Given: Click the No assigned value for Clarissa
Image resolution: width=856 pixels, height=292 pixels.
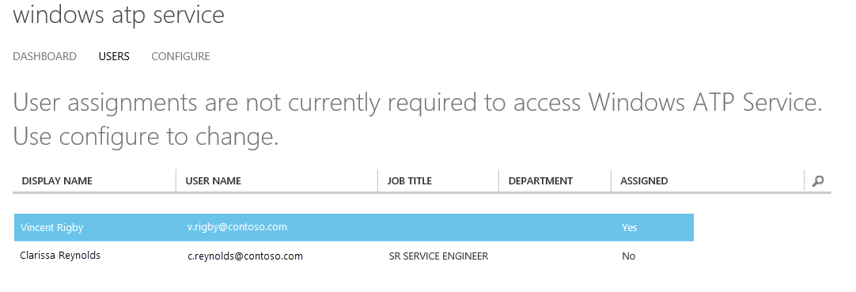Looking at the screenshot, I should [x=628, y=256].
